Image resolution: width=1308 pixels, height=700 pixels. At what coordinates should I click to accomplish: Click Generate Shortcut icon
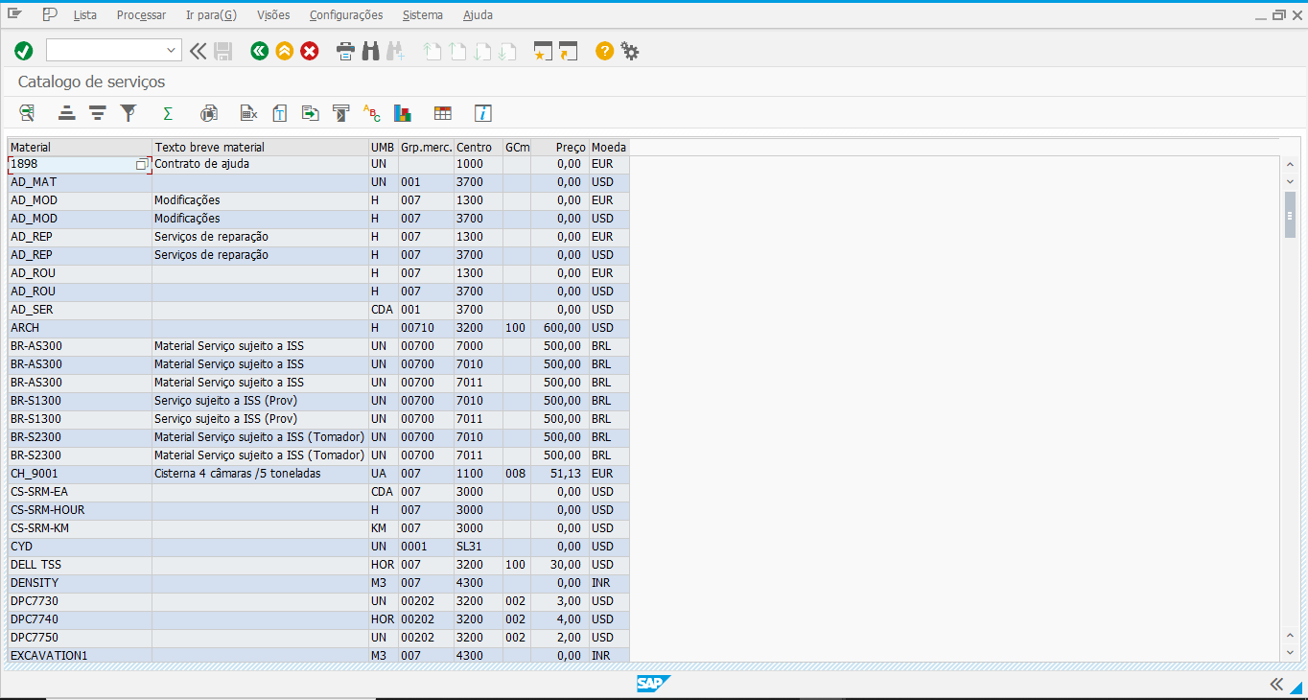(x=569, y=51)
